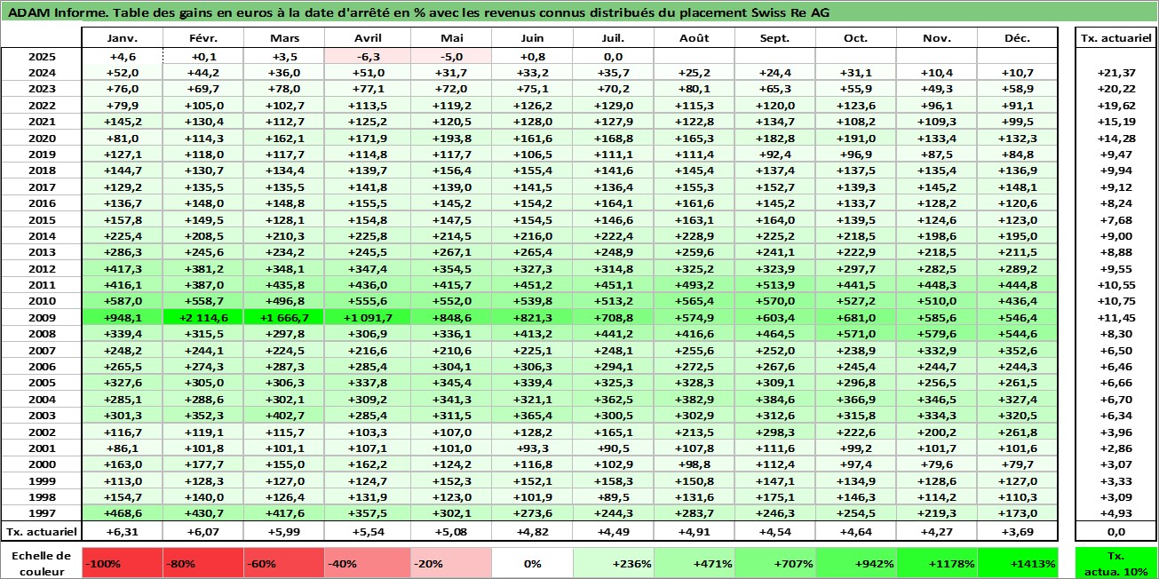
Task: Select the +236% color scale swatch
Action: point(613,563)
